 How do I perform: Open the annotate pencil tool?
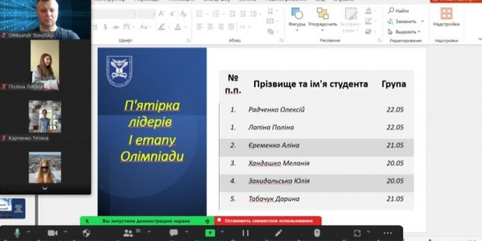click(x=278, y=233)
